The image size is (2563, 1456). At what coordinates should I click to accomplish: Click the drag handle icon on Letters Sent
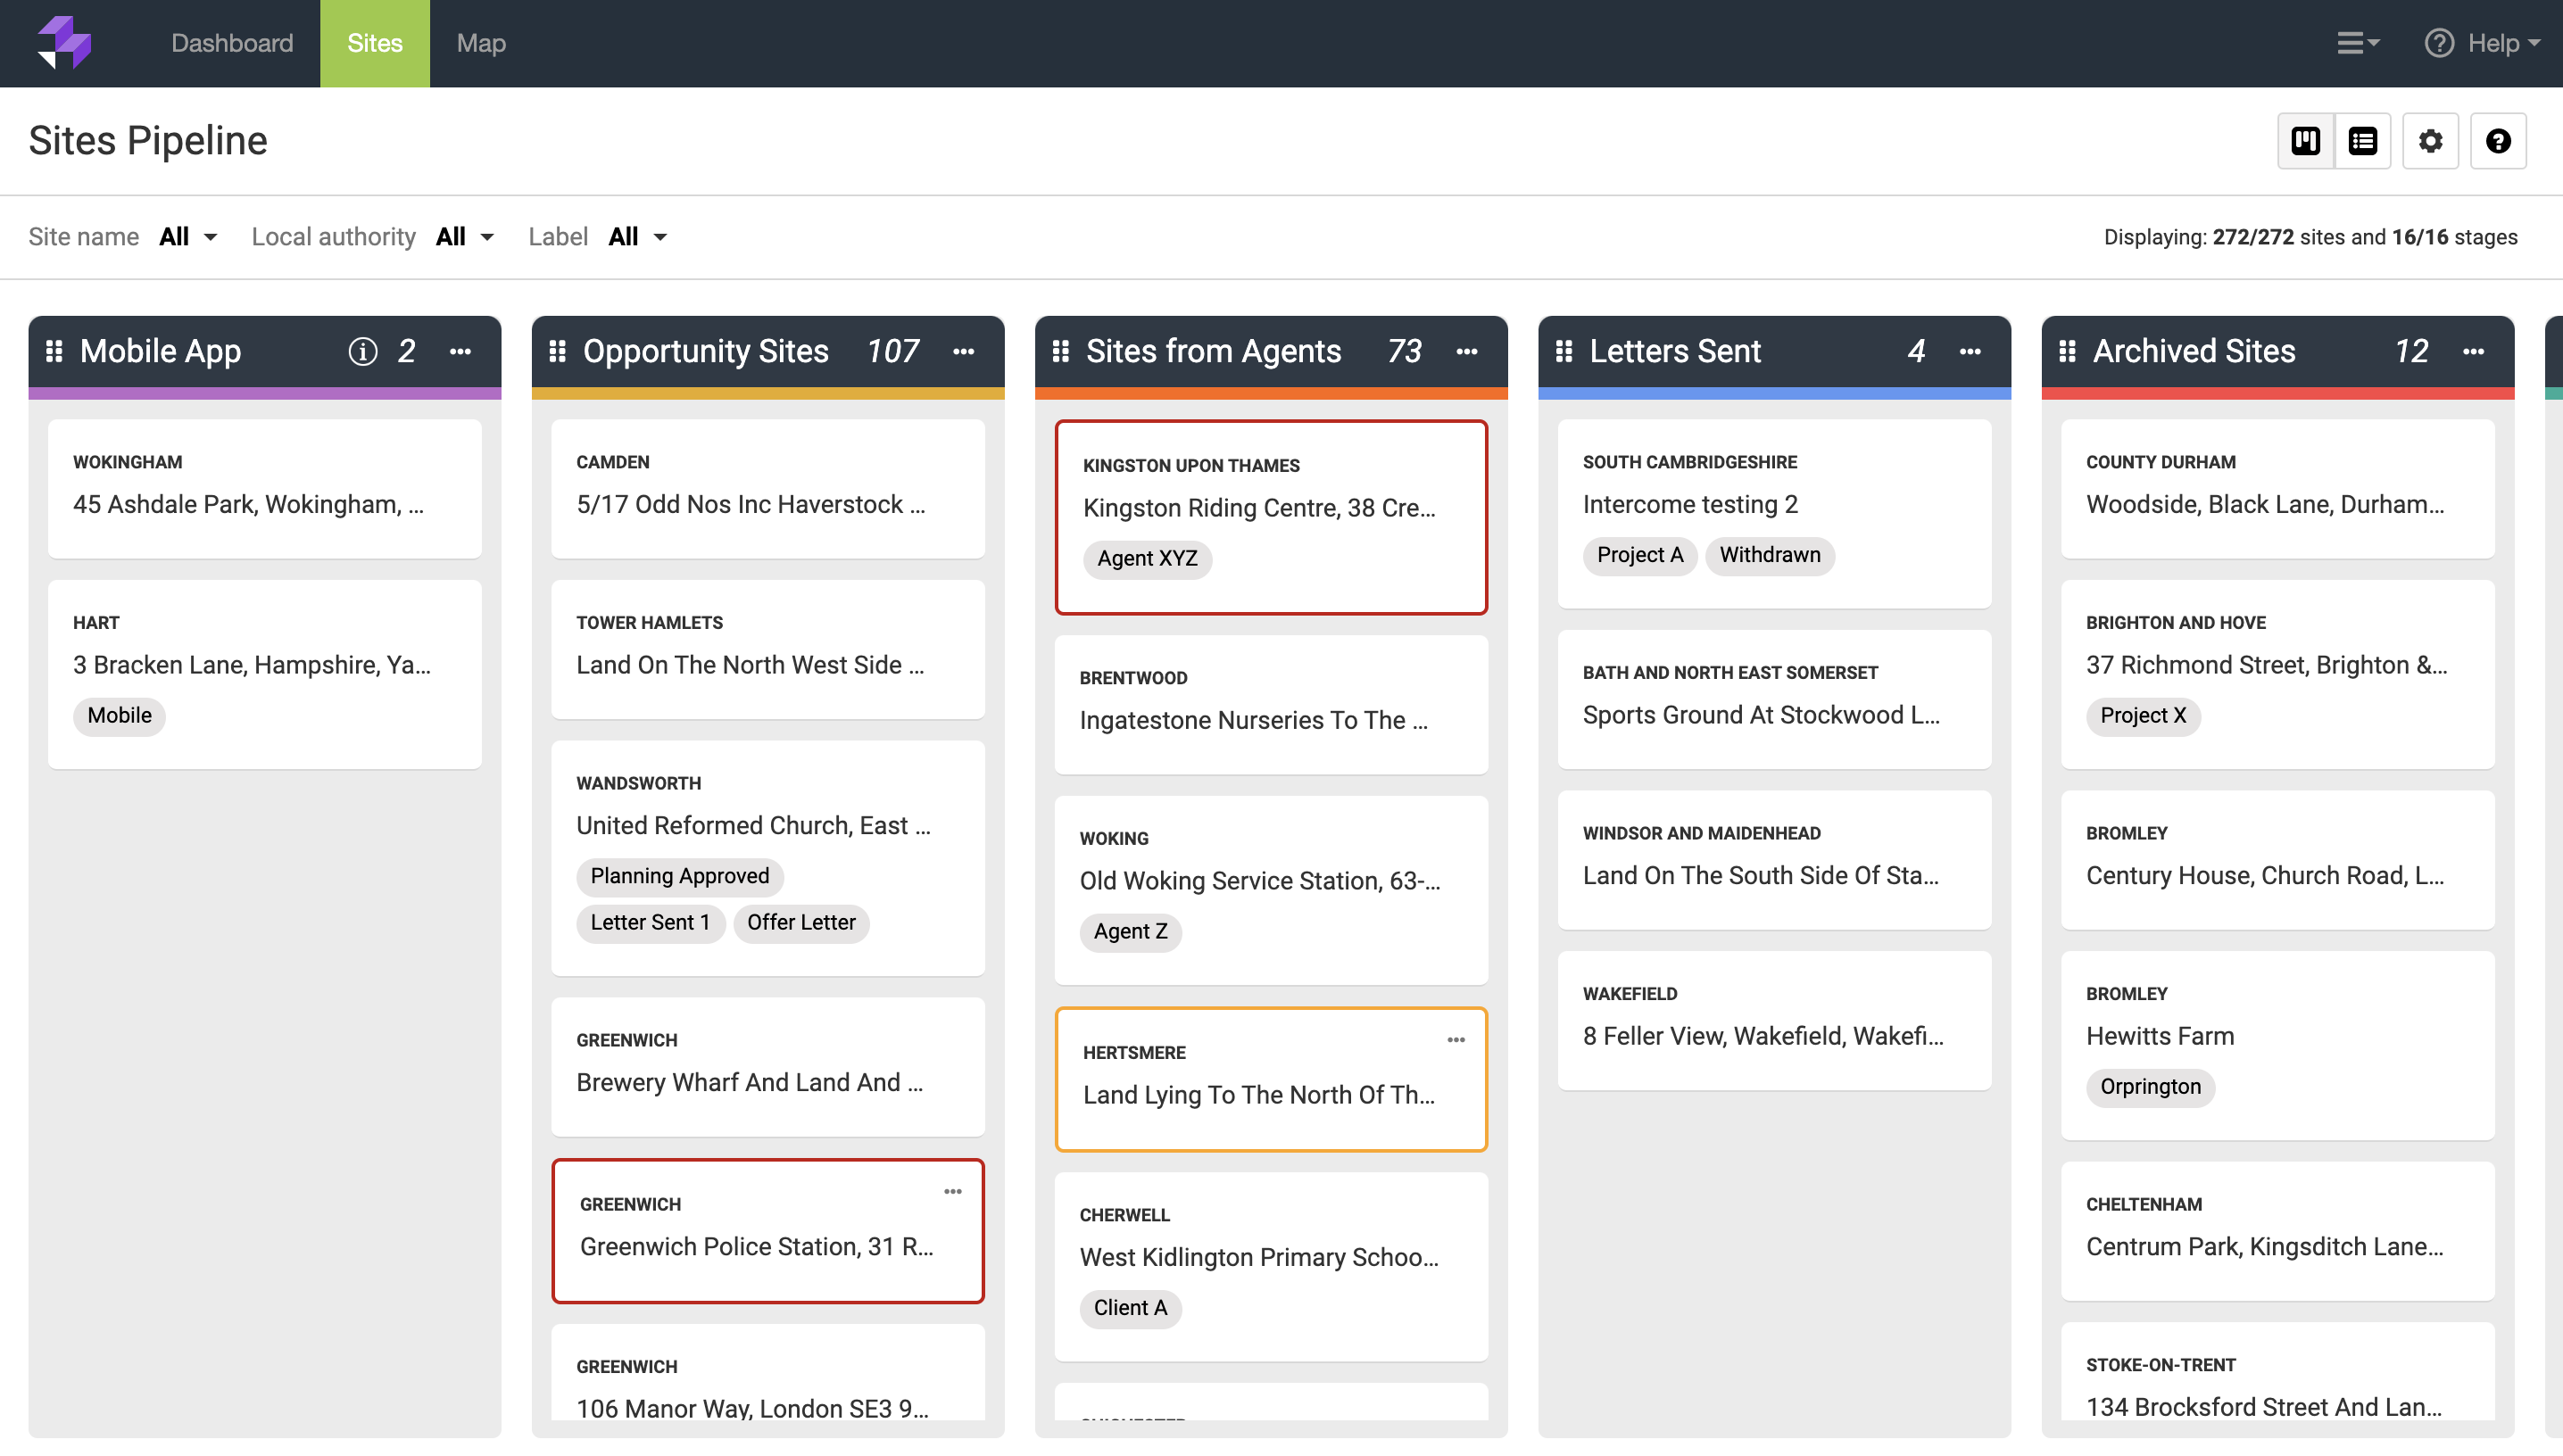1565,351
